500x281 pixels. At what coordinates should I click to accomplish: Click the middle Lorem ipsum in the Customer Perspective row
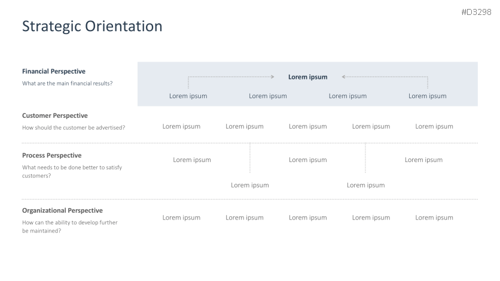308,126
